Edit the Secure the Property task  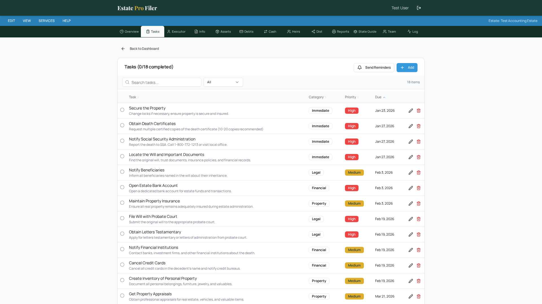coord(411,111)
